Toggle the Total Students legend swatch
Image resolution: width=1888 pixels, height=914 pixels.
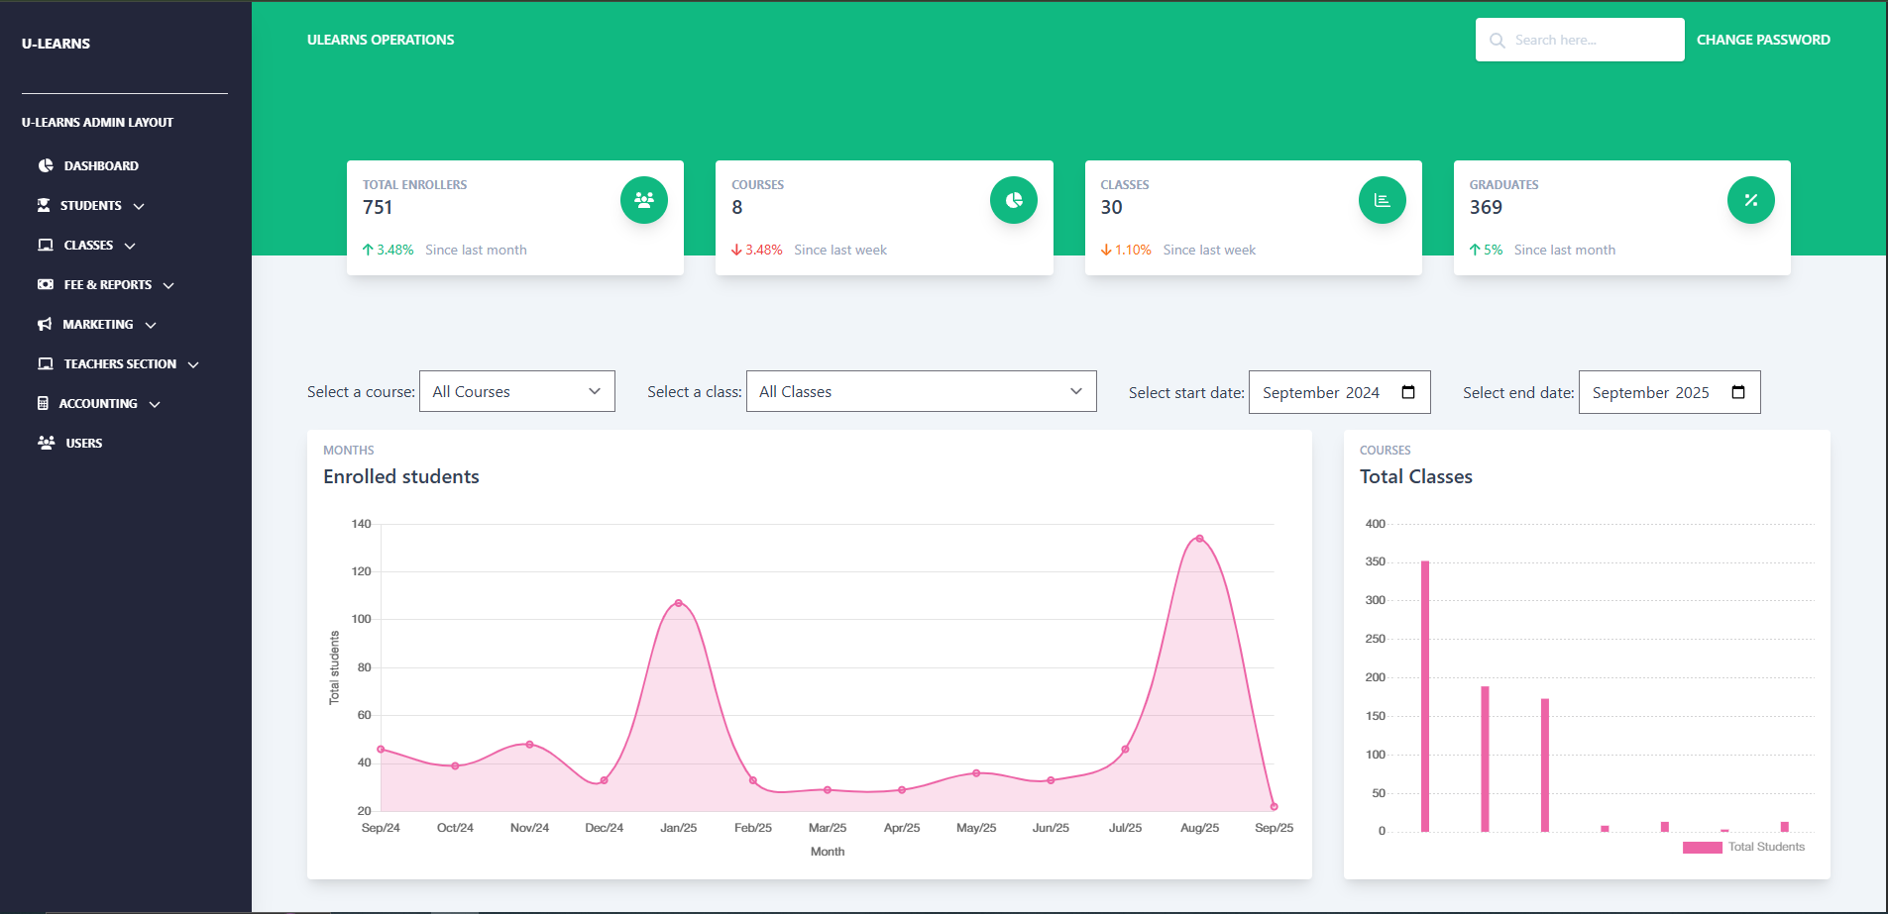pyautogui.click(x=1702, y=847)
